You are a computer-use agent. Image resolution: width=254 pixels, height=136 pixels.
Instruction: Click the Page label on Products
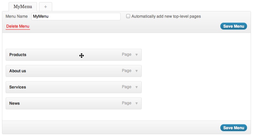click(x=127, y=55)
